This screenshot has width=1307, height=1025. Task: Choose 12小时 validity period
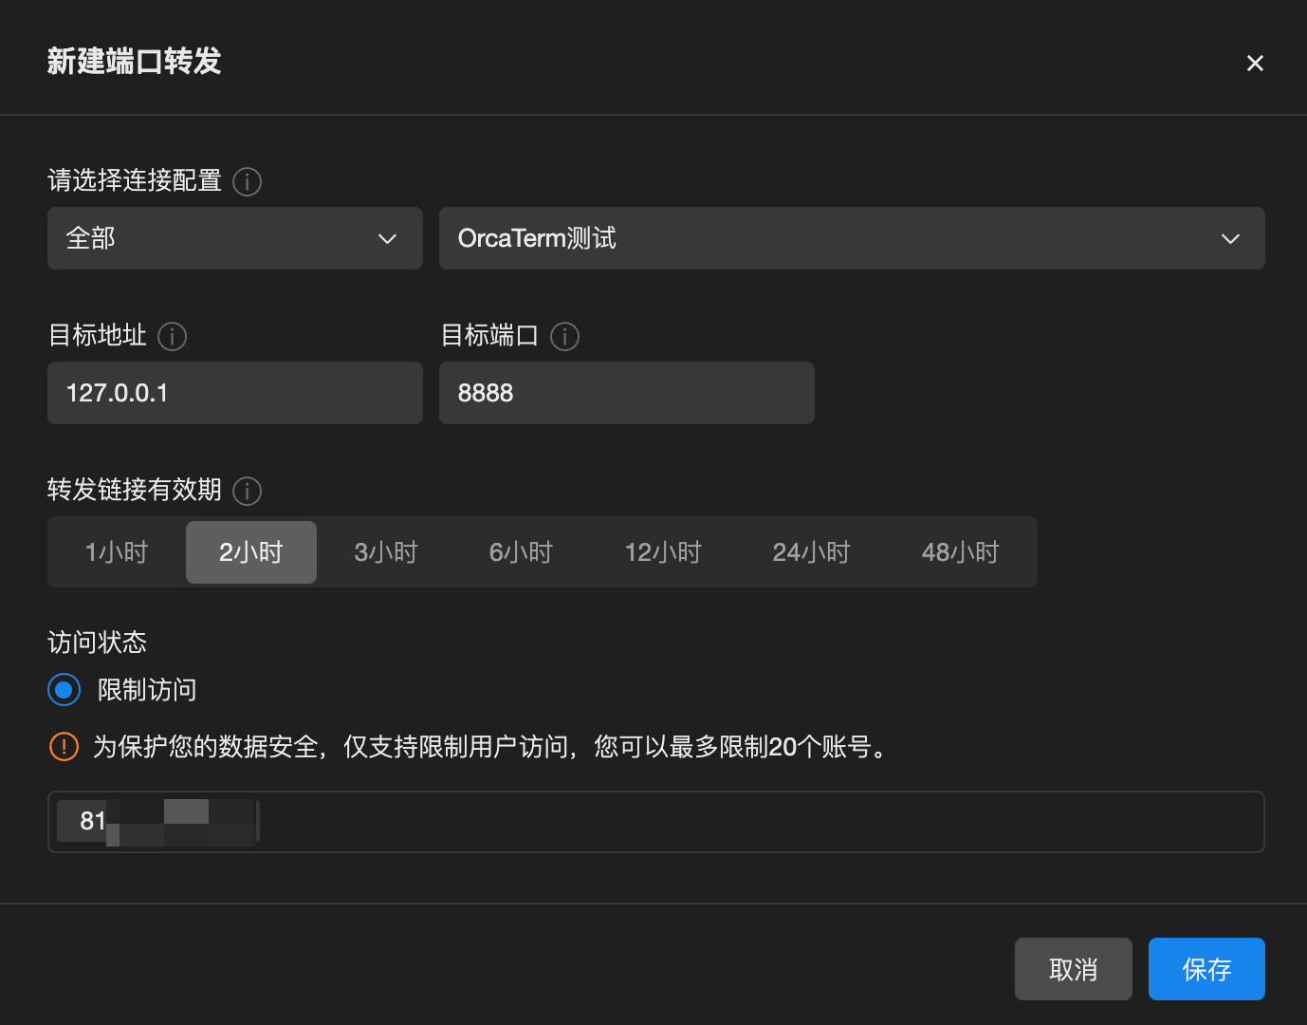(x=663, y=552)
